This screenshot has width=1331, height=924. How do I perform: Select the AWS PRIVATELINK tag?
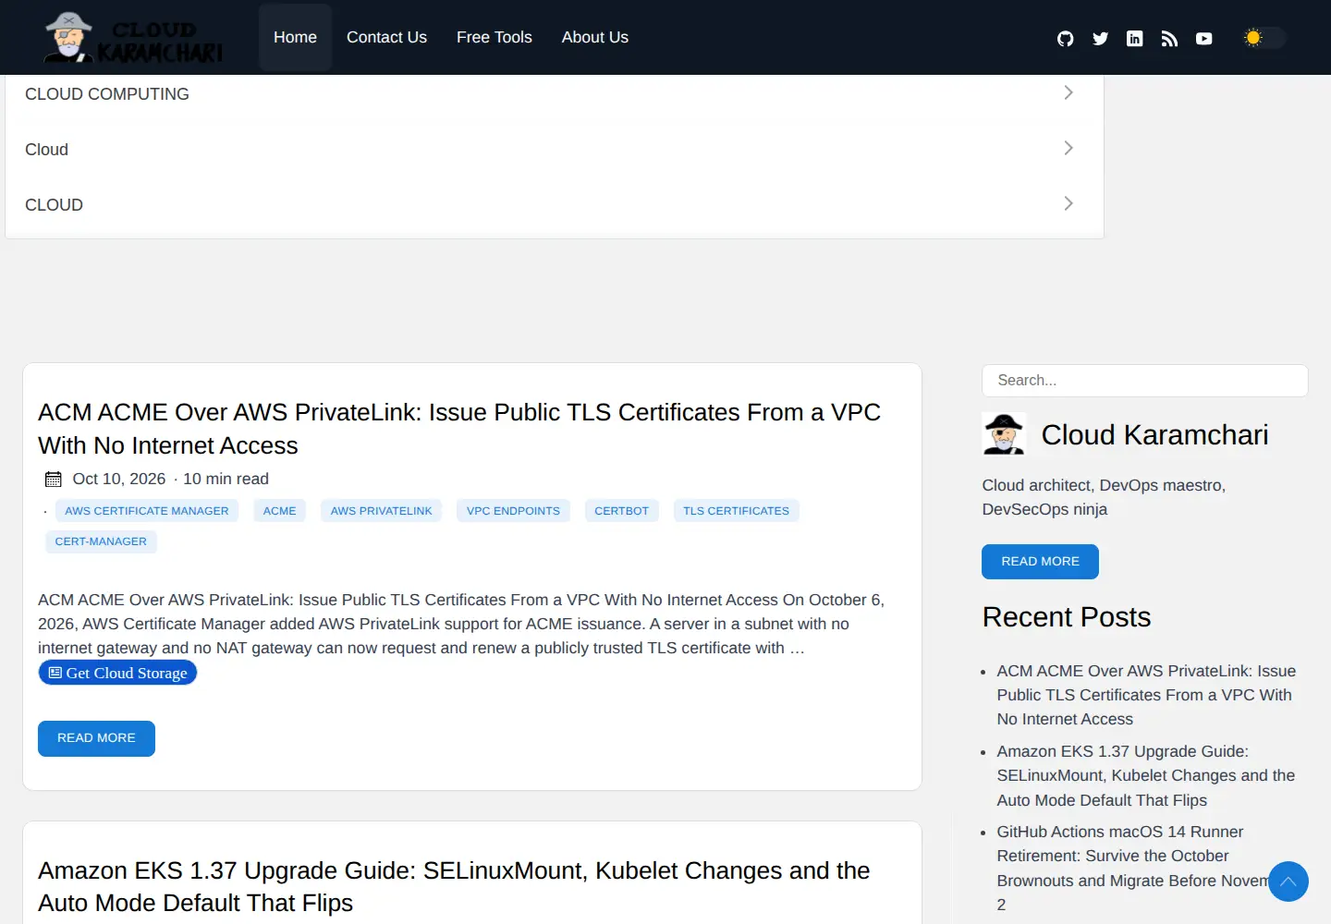pyautogui.click(x=382, y=511)
